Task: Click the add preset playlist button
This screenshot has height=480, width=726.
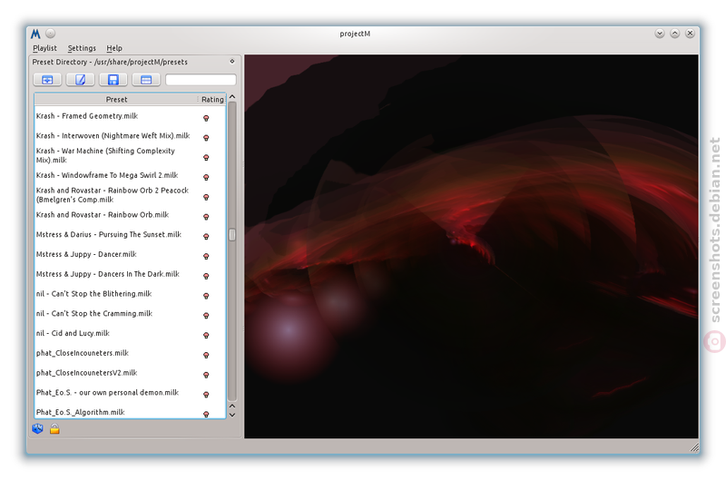Action: point(47,80)
